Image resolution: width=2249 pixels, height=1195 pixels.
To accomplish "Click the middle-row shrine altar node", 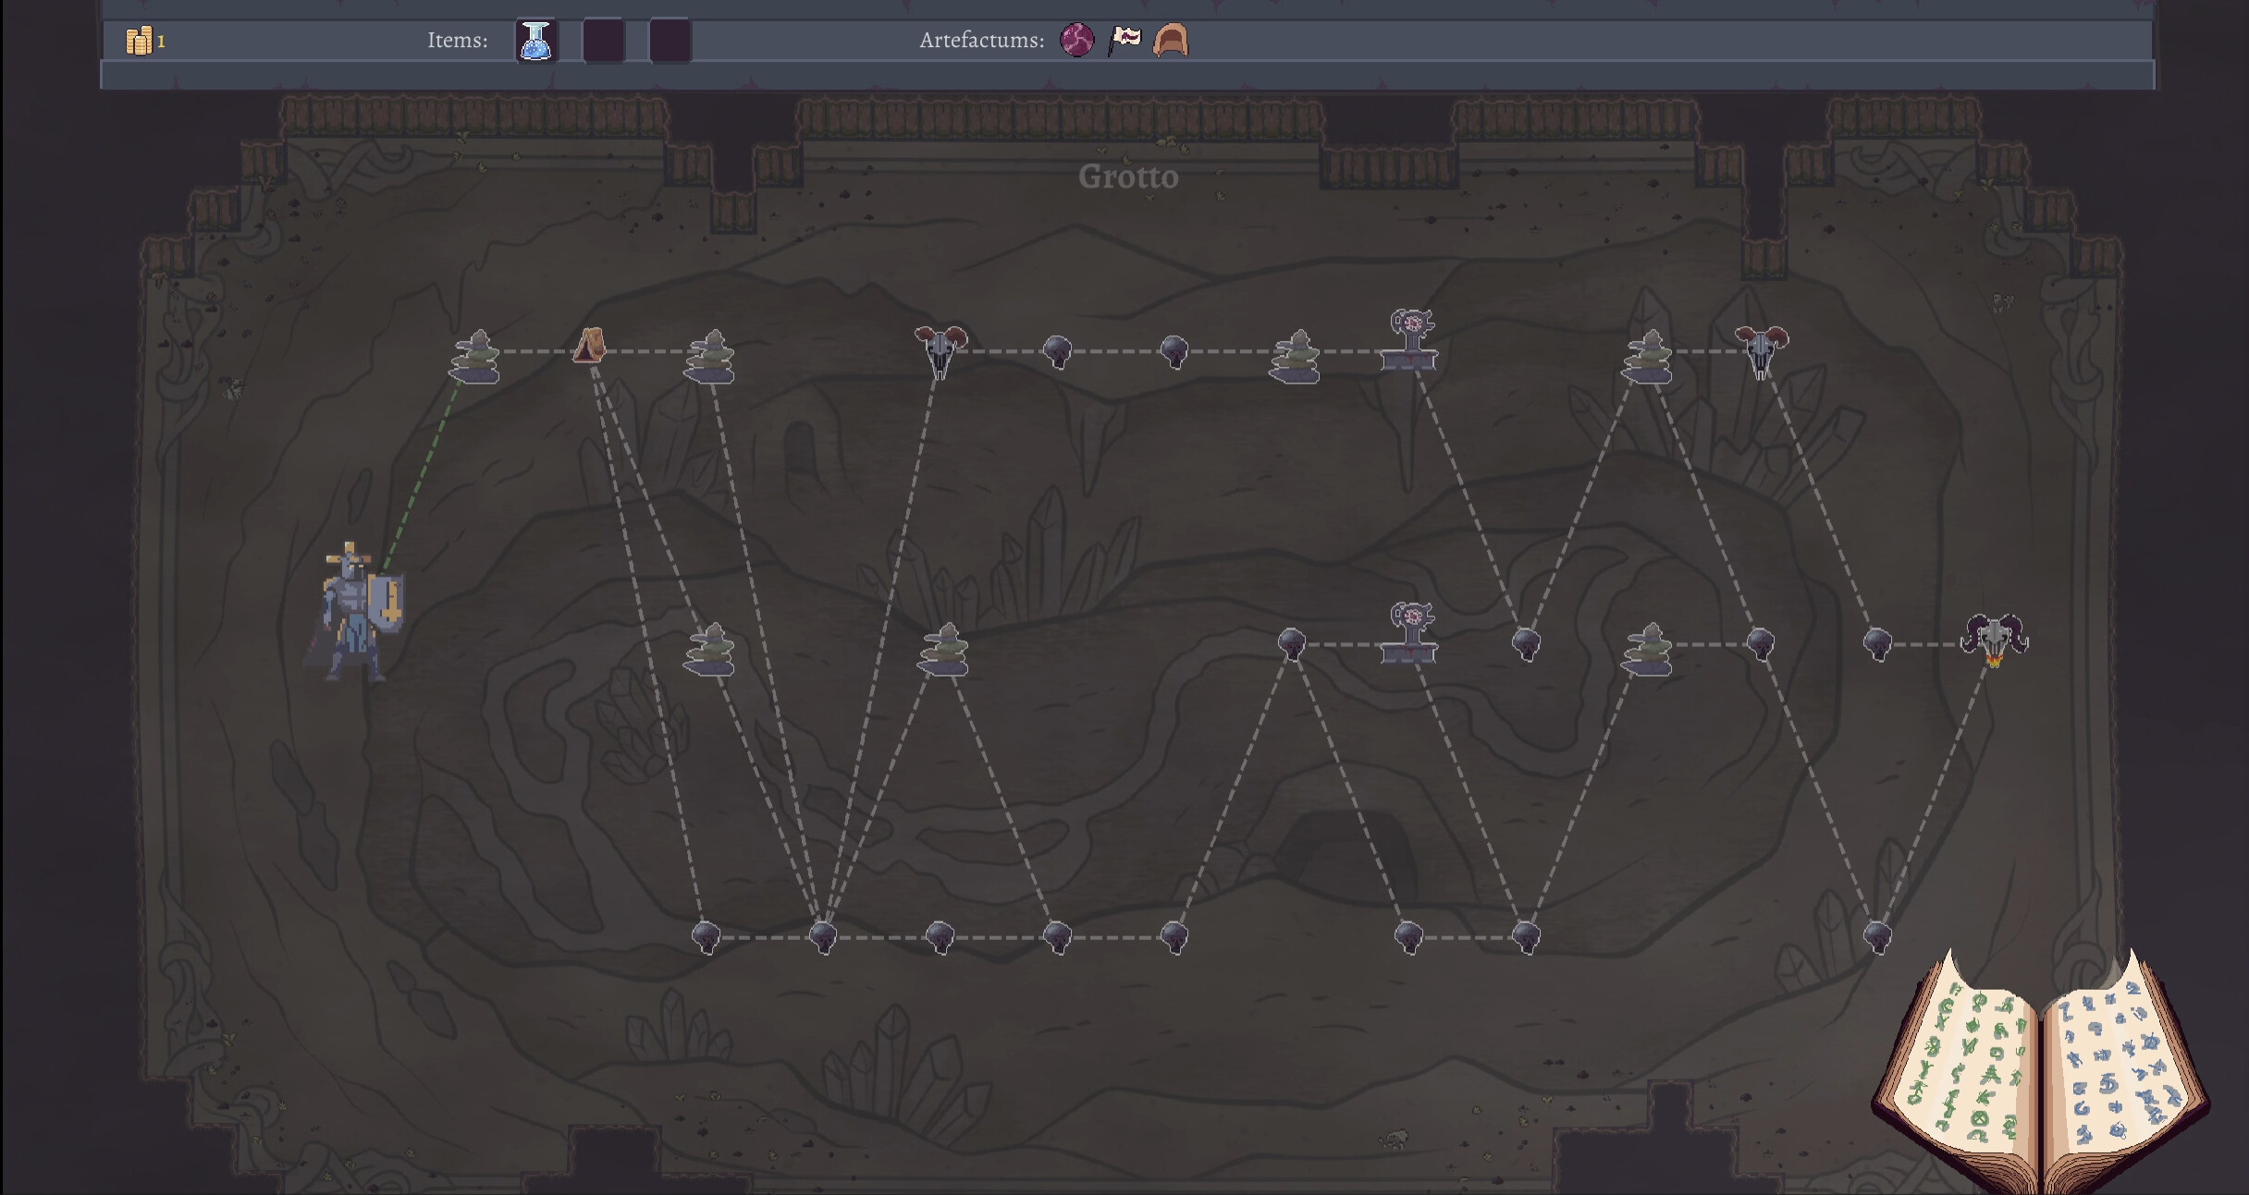I will click(1410, 633).
